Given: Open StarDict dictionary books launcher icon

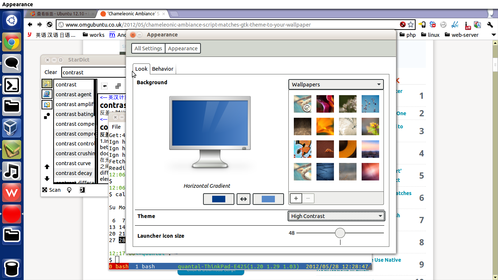Looking at the screenshot, I should pos(12,150).
